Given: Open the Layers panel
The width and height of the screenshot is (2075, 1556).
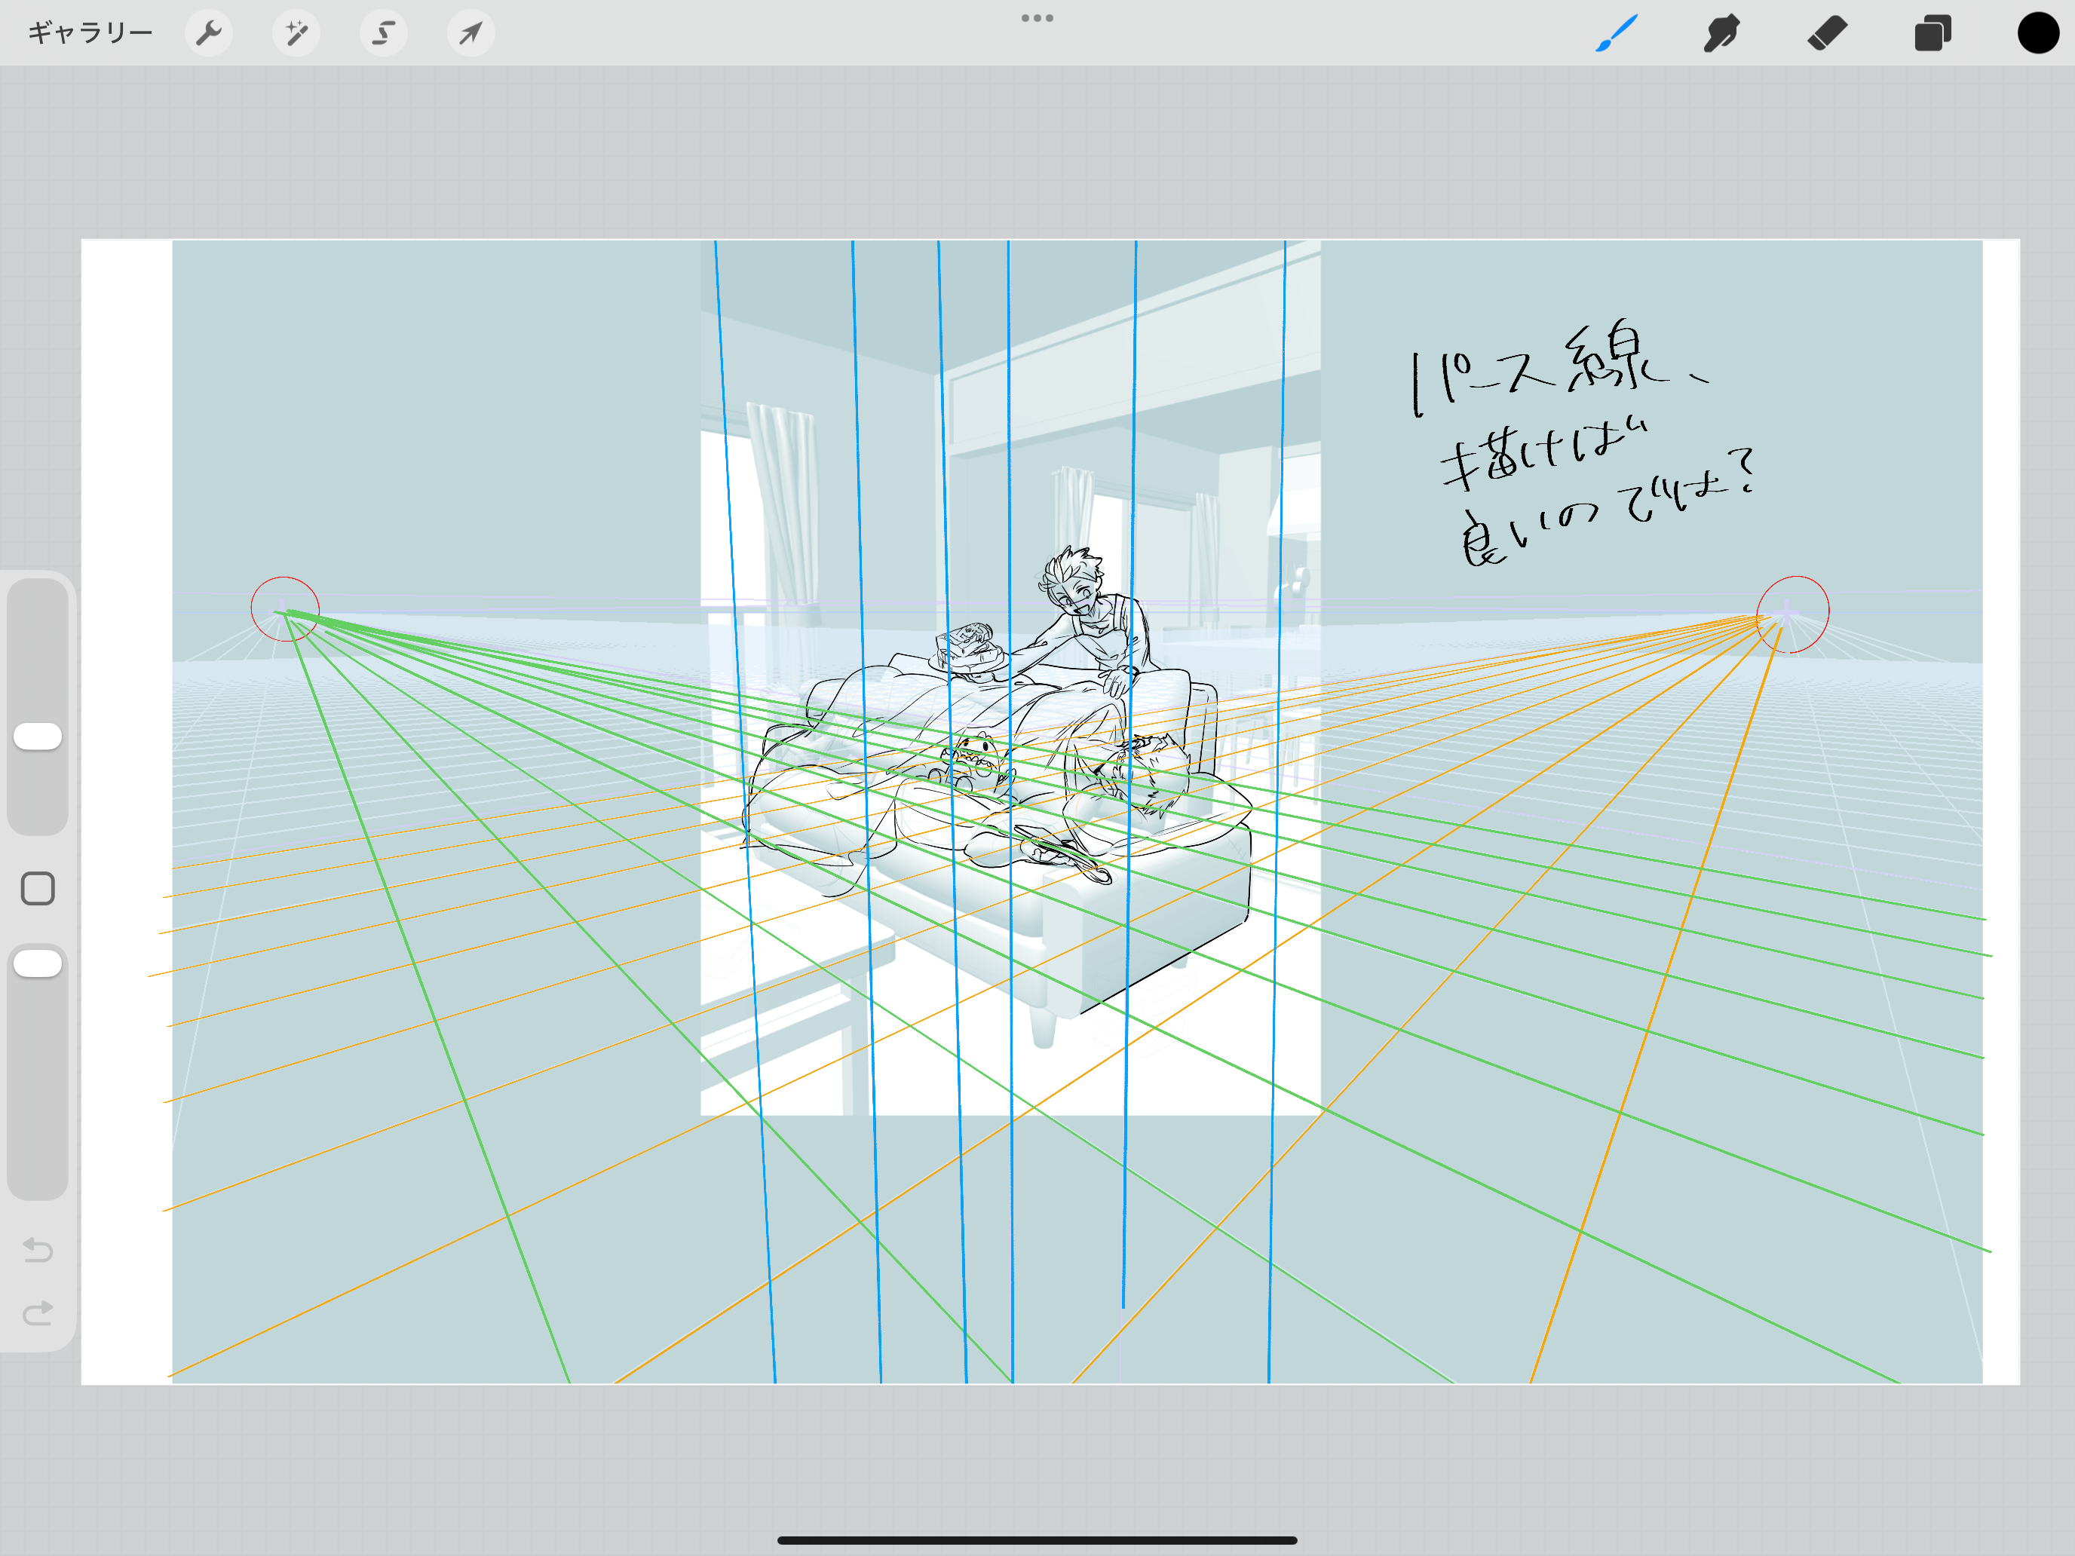Looking at the screenshot, I should tap(1932, 34).
